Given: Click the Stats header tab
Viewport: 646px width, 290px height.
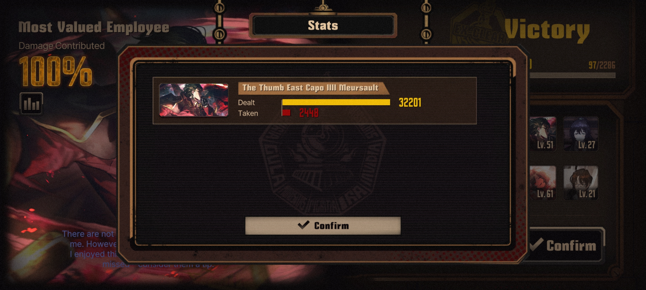Looking at the screenshot, I should tap(323, 26).
